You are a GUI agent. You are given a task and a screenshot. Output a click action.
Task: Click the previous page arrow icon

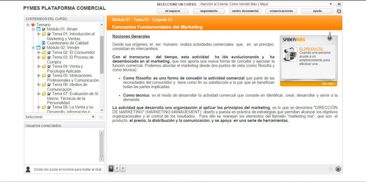tap(331, 169)
